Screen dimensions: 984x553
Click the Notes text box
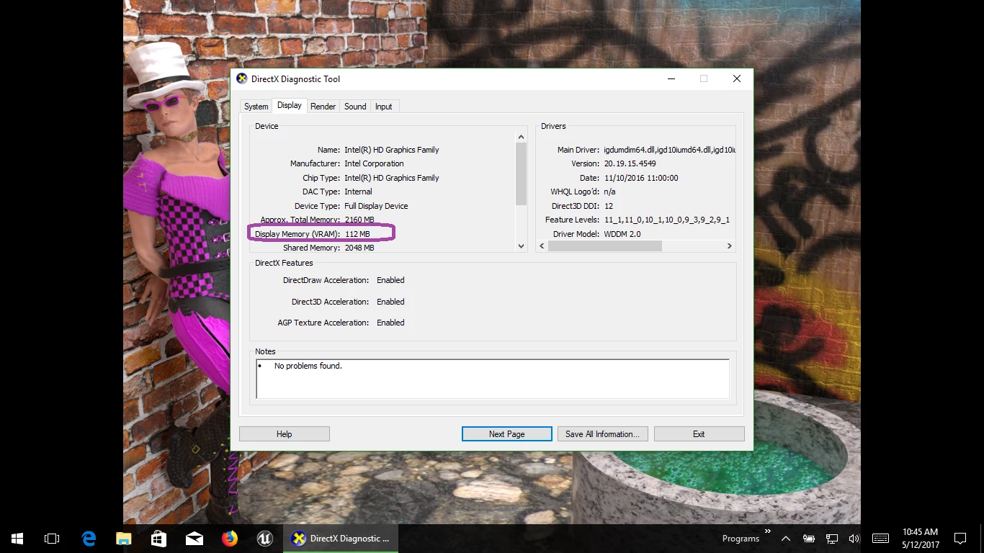tap(493, 379)
